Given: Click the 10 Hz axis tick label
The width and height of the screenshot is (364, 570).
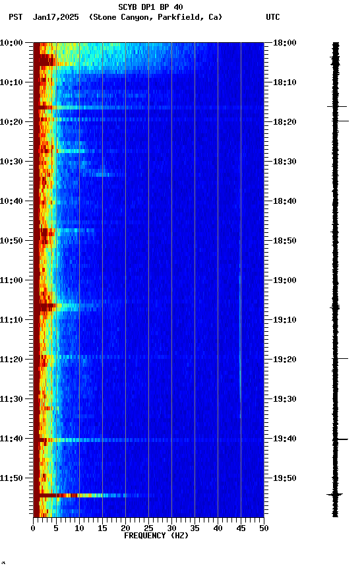Looking at the screenshot, I should (x=79, y=528).
